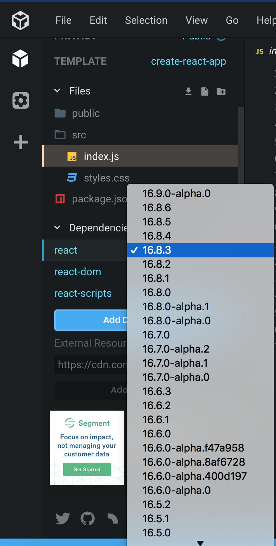Collapse the src folder
The height and width of the screenshot is (546, 276).
click(x=70, y=135)
